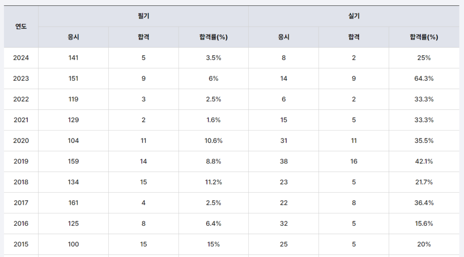Click the 실기 group header
The image size is (464, 257).
[354, 16]
